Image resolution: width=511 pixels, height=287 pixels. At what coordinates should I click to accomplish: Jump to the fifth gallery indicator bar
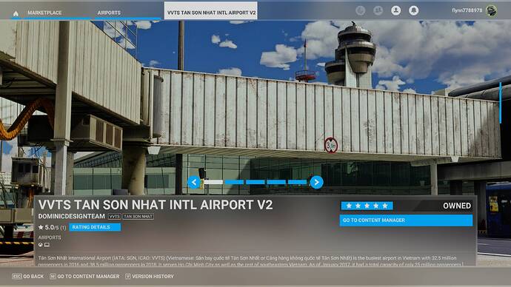(297, 182)
